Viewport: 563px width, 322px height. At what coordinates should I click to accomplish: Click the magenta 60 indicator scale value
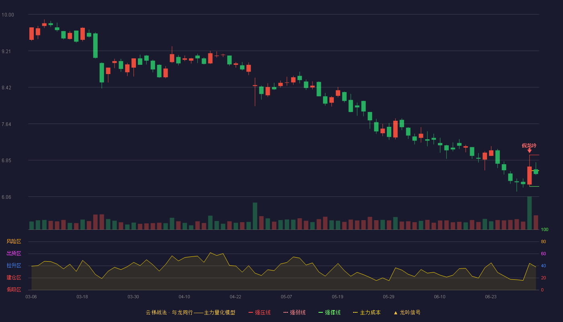(x=543, y=254)
